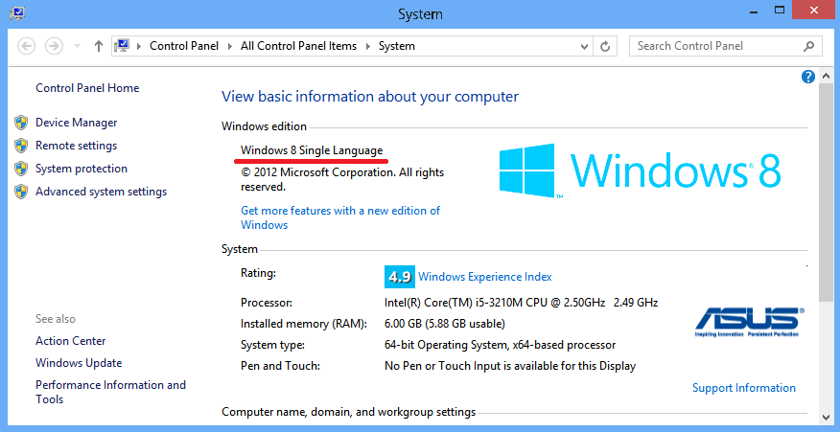The image size is (840, 432).
Task: Click the magnifier icon in search box
Action: (x=809, y=46)
